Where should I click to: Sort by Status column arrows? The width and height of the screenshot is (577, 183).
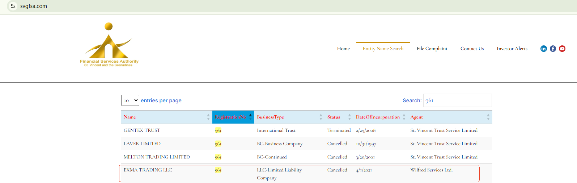click(x=349, y=117)
